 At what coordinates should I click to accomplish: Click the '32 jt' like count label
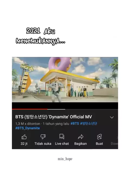pyautogui.click(x=24, y=144)
